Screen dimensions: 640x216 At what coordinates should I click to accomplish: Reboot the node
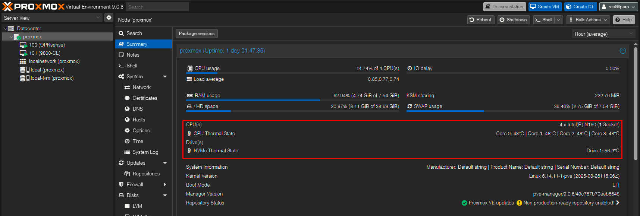(481, 20)
